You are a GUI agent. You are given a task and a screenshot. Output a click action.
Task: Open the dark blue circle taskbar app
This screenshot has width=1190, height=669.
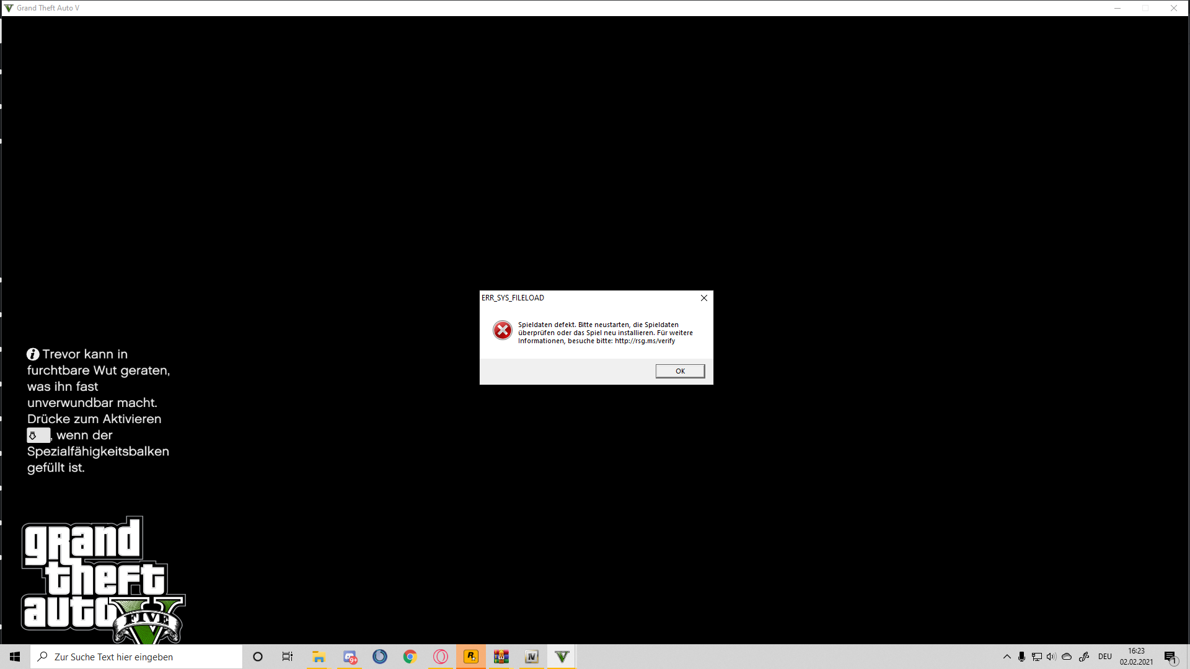pyautogui.click(x=380, y=657)
